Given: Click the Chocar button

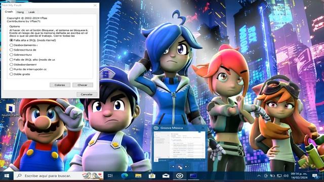Looking at the screenshot, I should click(x=83, y=85).
